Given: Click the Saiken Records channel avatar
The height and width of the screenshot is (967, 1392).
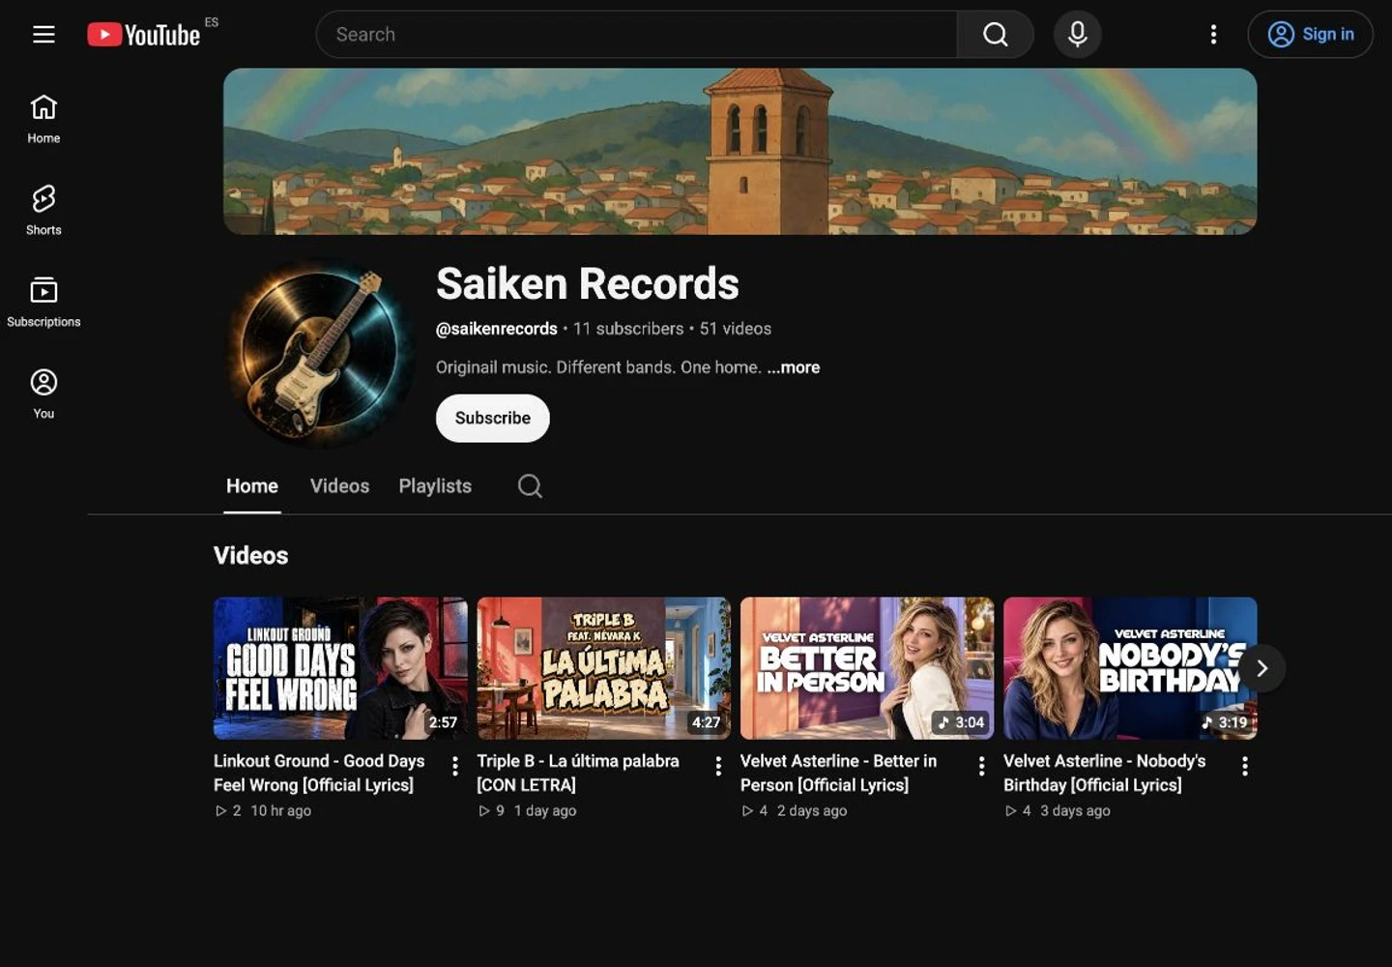Looking at the screenshot, I should click(320, 354).
